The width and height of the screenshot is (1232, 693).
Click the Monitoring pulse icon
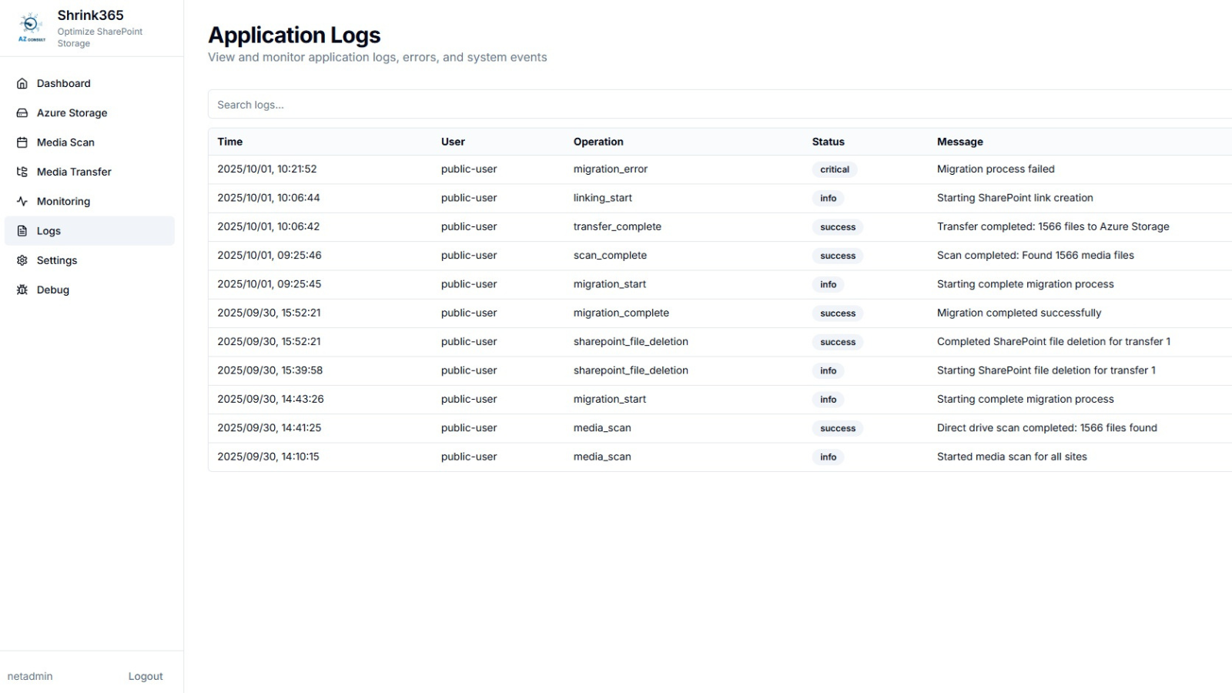click(x=22, y=201)
